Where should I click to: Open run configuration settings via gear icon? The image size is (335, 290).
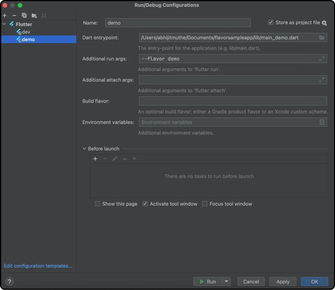[x=324, y=22]
